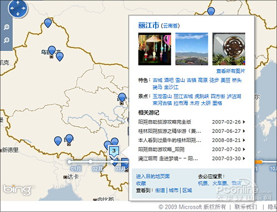This screenshot has height=212, width=277.
Task: Open the 联系我们 footer link
Action: click(x=245, y=207)
